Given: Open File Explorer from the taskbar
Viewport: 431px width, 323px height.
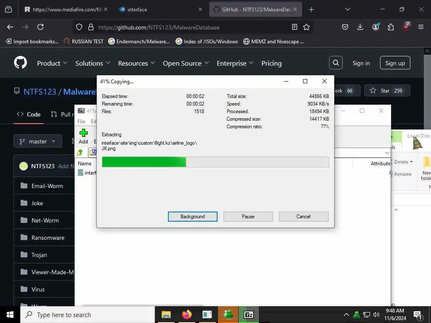Looking at the screenshot, I should [x=166, y=315].
